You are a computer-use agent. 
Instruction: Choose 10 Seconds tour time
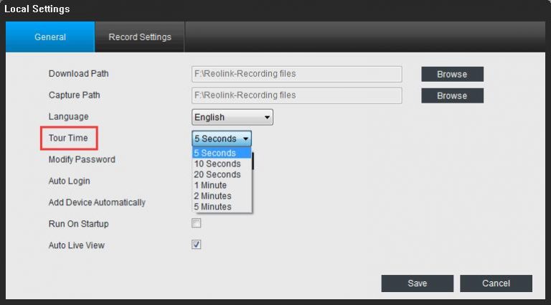coord(222,164)
